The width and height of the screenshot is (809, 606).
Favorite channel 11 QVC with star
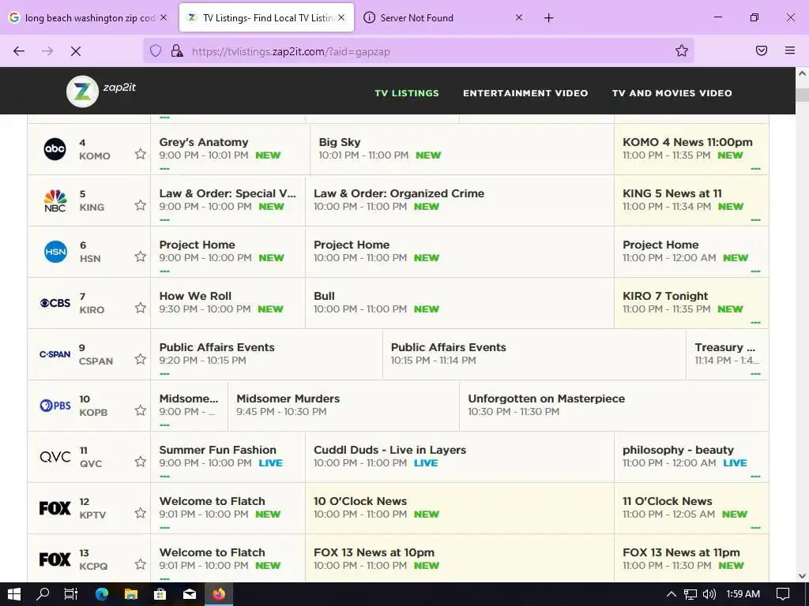point(141,461)
